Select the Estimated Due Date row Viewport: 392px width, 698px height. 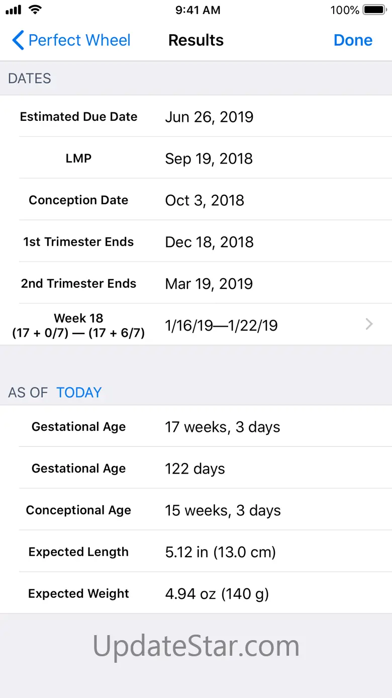click(196, 117)
